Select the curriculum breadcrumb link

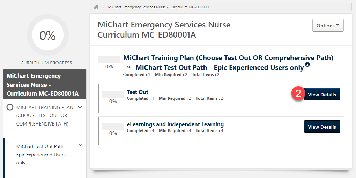160,7
